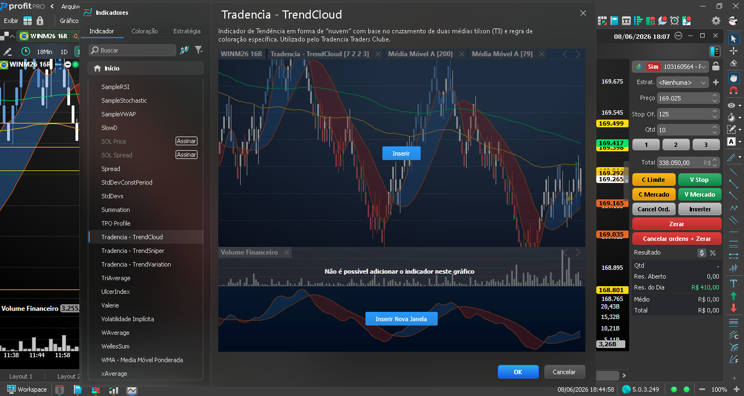Toggle the magnet snap tool
744x396 pixels.
point(734,90)
